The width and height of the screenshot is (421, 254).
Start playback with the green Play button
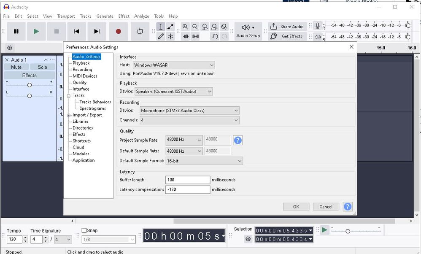(x=36, y=31)
